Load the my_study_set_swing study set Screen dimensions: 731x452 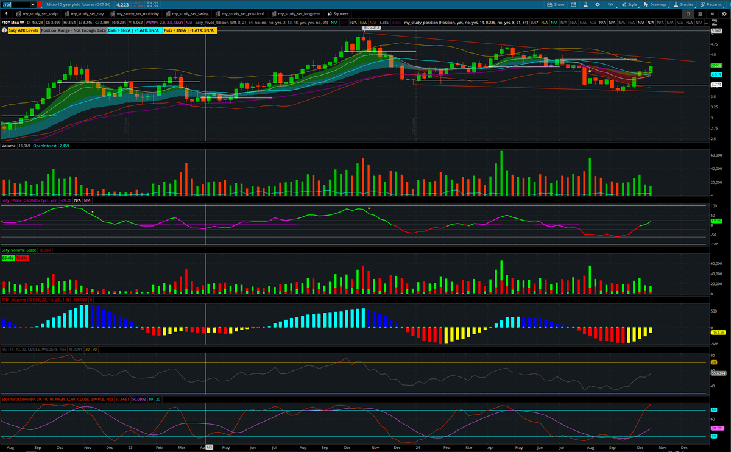coord(188,13)
